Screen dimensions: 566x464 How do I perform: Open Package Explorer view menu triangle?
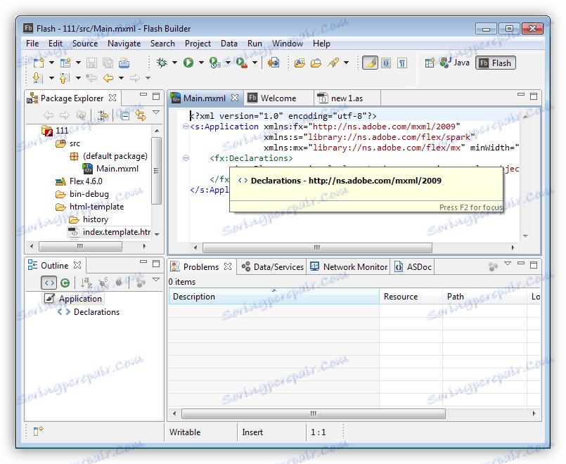156,113
